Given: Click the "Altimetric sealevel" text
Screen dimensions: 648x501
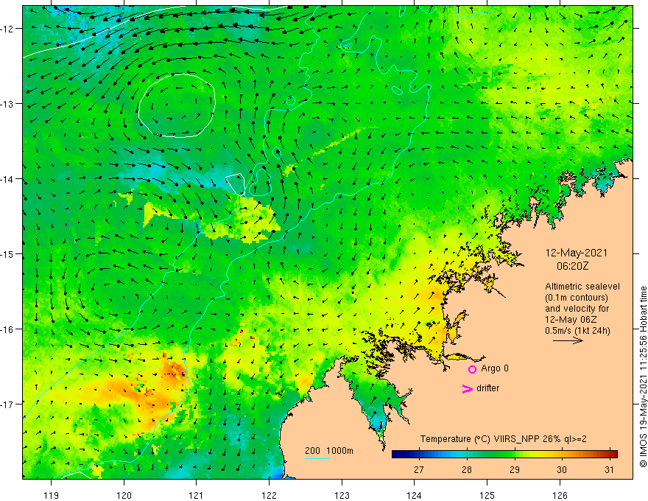Looking at the screenshot, I should point(582,287).
